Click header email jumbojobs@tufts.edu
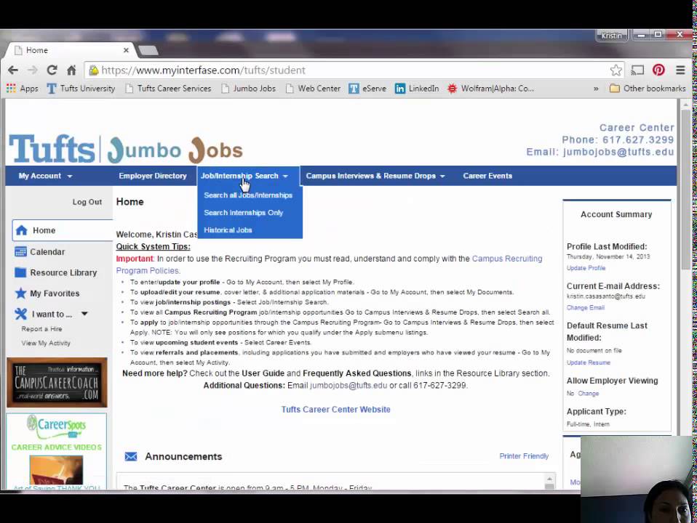The width and height of the screenshot is (697, 523). 618,152
